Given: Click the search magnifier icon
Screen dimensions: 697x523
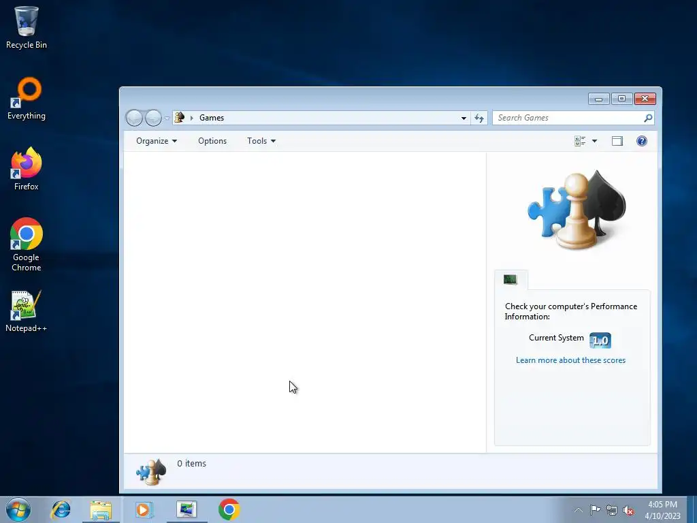Looking at the screenshot, I should (x=648, y=118).
